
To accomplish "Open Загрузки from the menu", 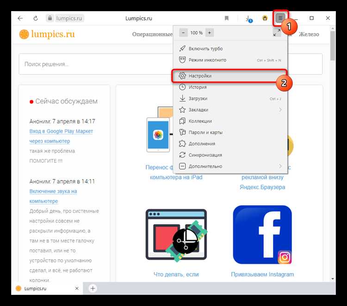I will (230, 98).
